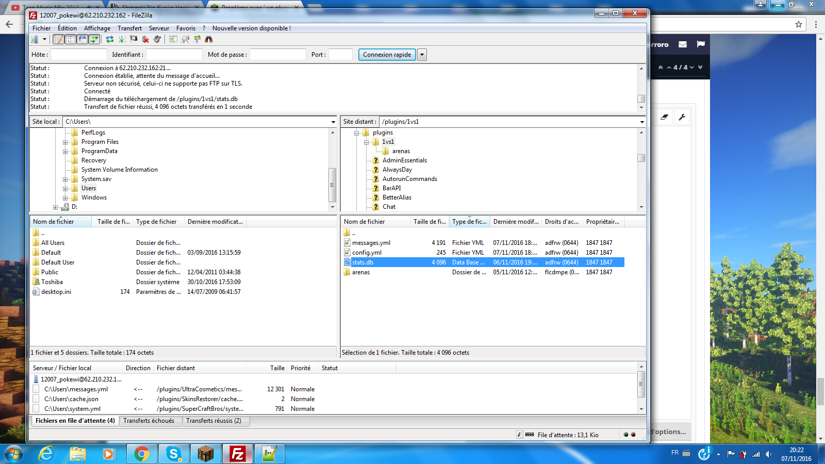
Task: Expand the ProgramData tree node
Action: (x=65, y=152)
